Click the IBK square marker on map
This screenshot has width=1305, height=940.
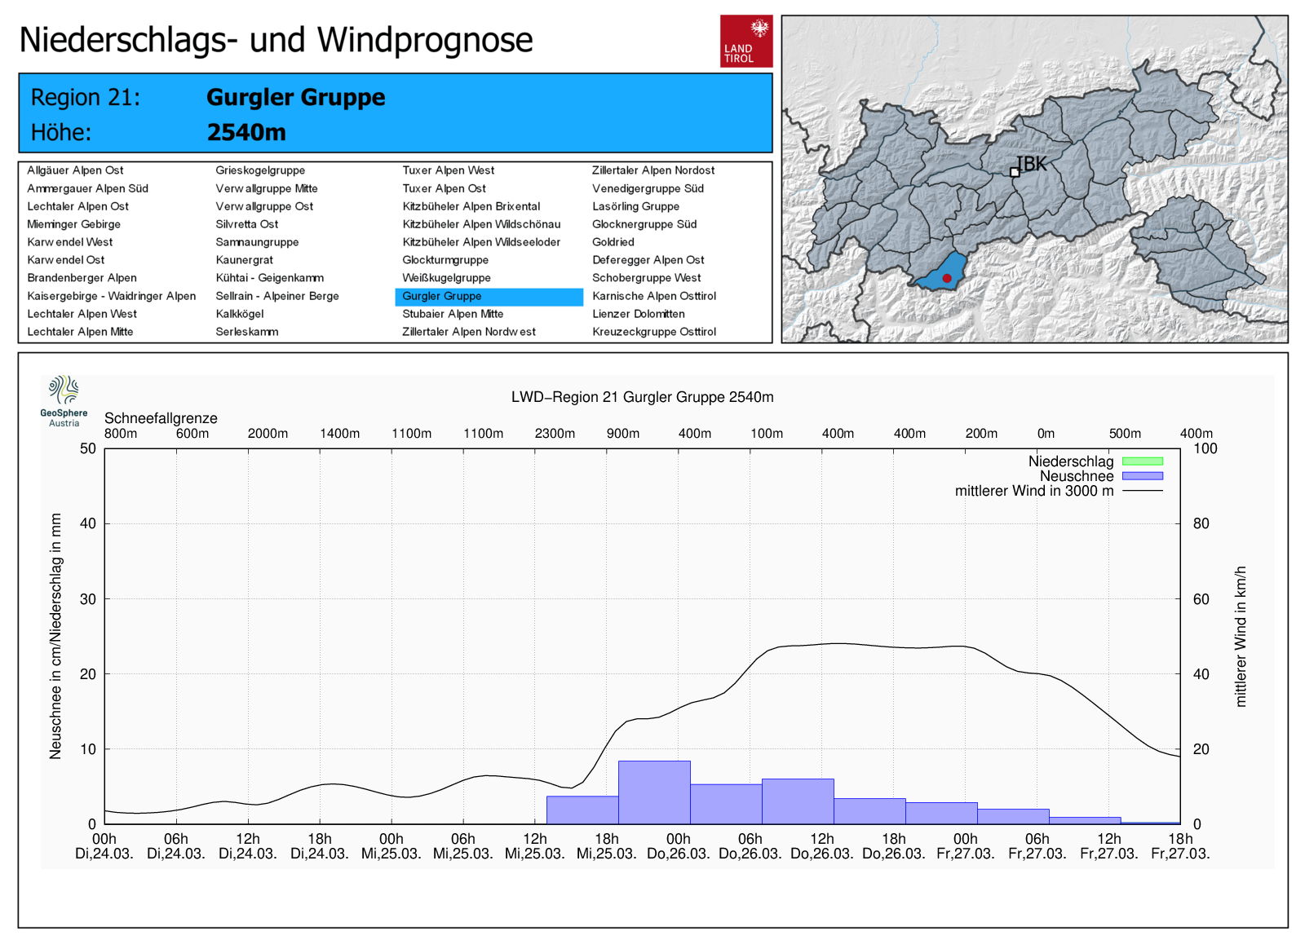tap(1015, 172)
